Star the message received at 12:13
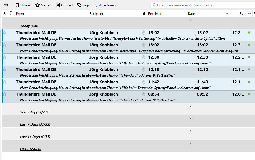 4,70
